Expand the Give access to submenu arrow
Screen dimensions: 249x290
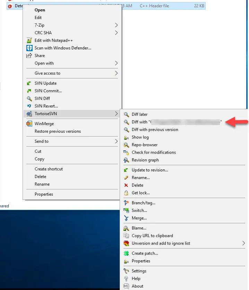(116, 73)
